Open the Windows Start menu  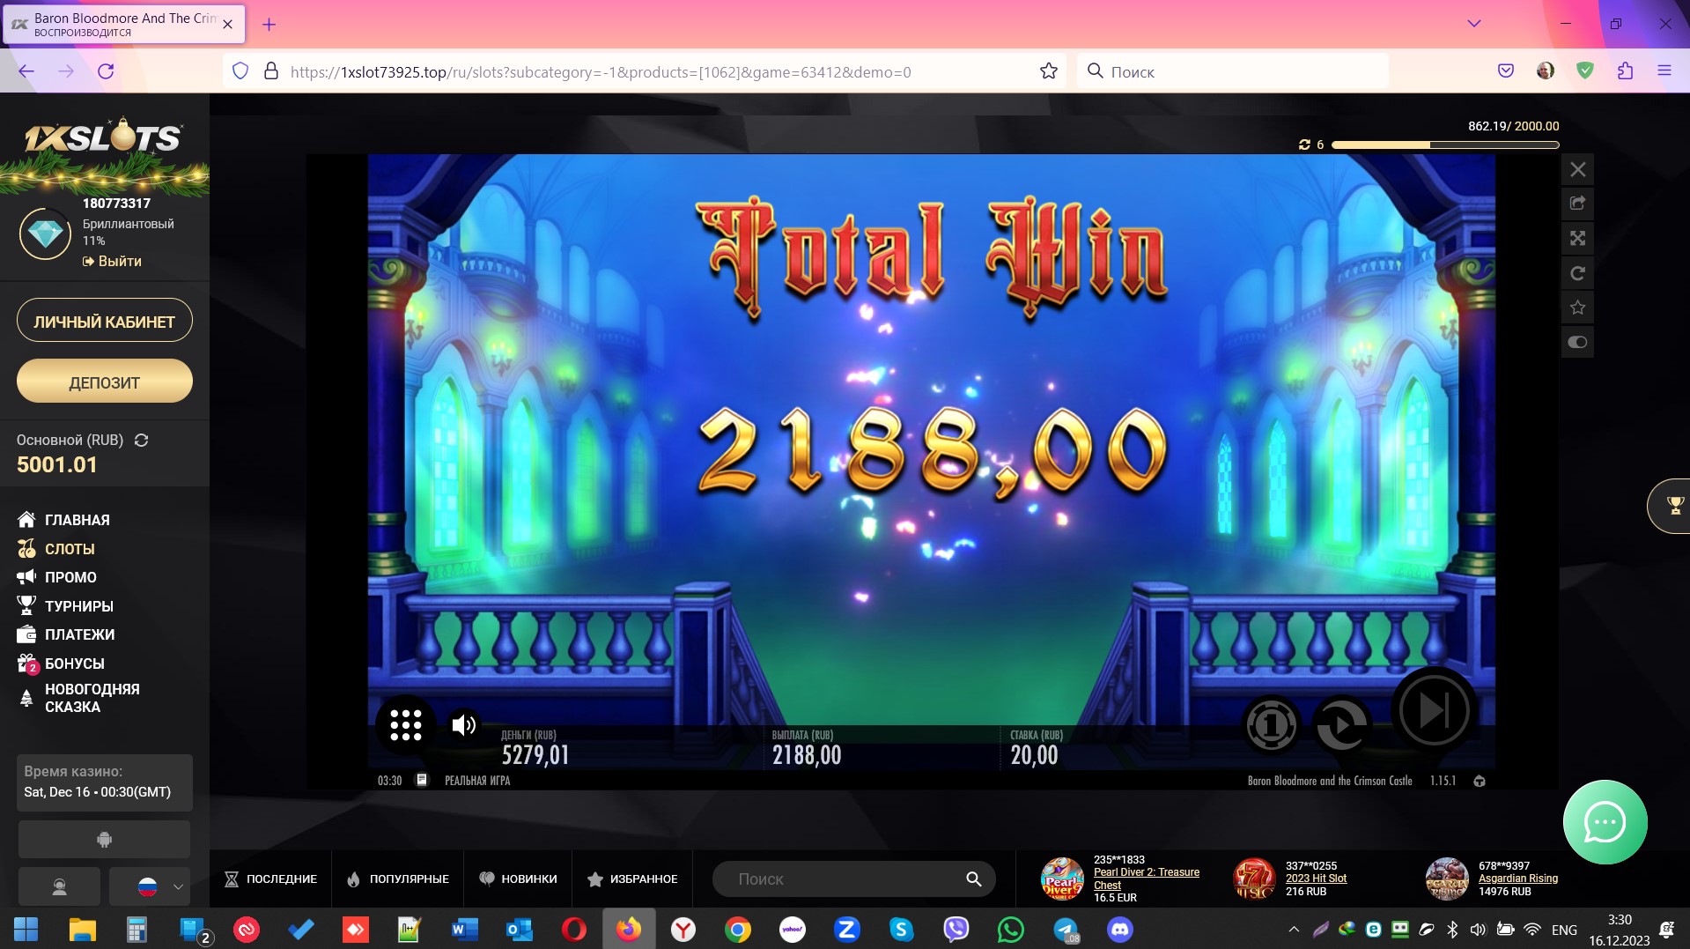[26, 930]
